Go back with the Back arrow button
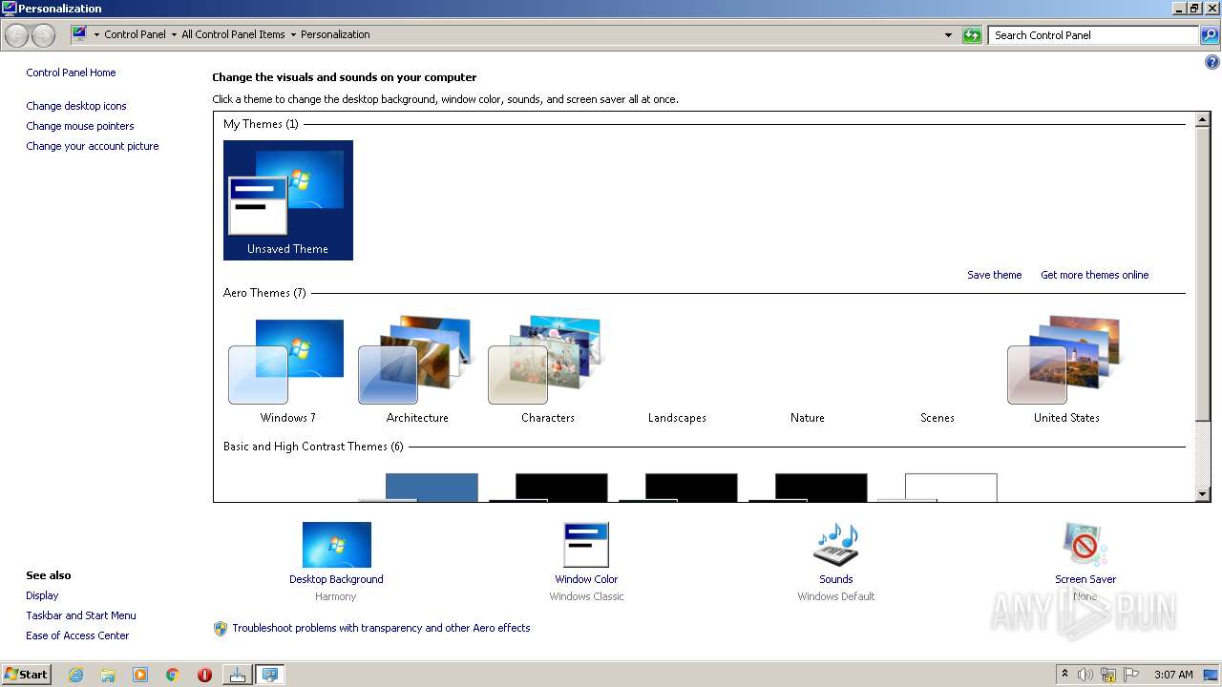The height and width of the screenshot is (687, 1222). (x=16, y=35)
